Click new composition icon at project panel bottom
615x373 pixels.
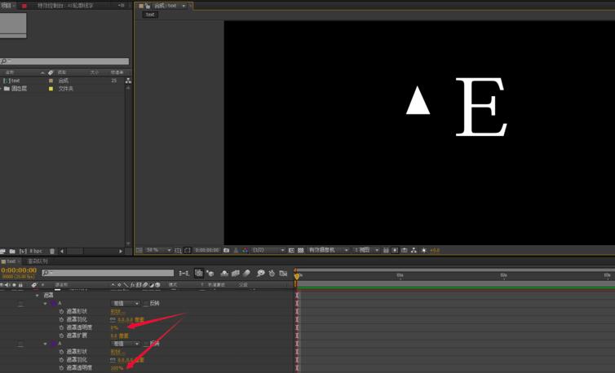[23, 251]
